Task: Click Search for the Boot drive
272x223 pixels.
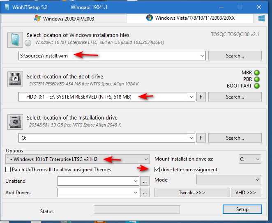Action: pyautogui.click(x=235, y=97)
